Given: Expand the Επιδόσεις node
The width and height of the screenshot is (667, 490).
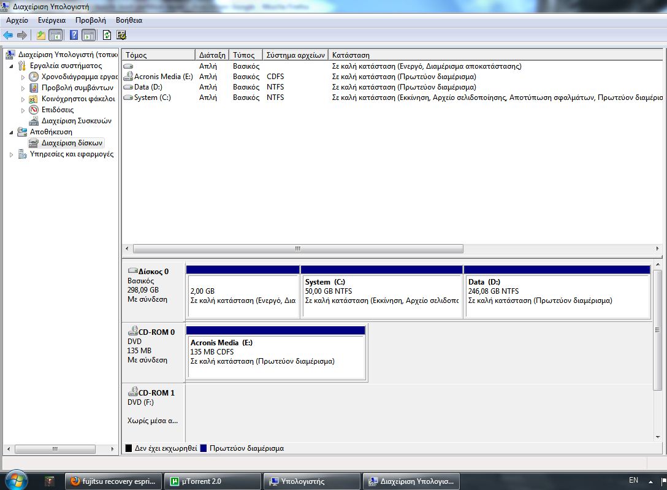Looking at the screenshot, I should pyautogui.click(x=23, y=110).
